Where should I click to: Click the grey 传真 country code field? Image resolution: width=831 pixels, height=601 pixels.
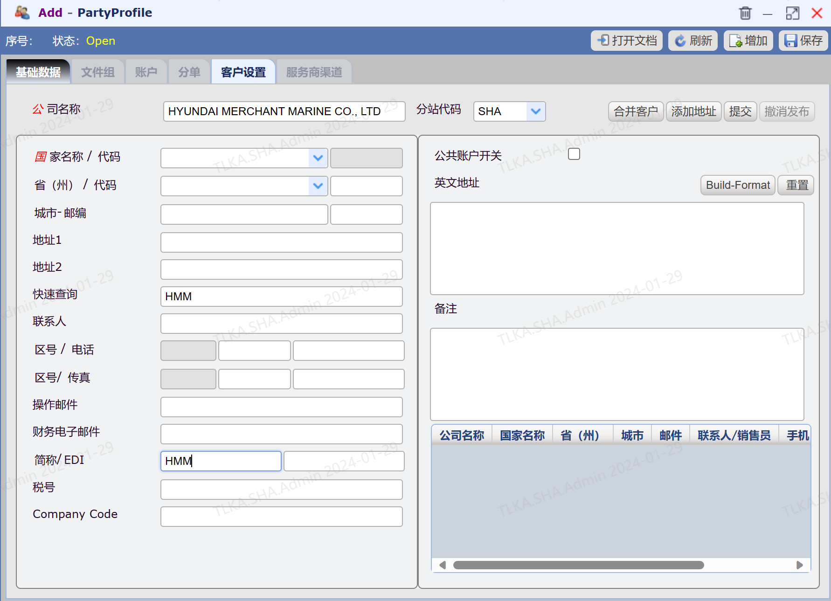[188, 379]
